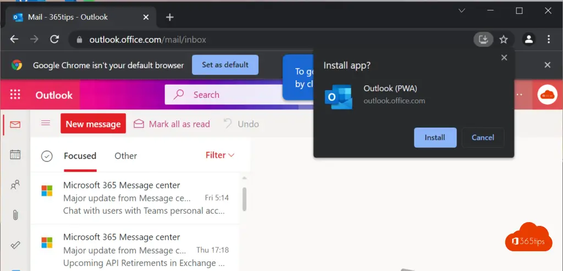
Task: Click the message list scrollbar
Action: coord(244,199)
